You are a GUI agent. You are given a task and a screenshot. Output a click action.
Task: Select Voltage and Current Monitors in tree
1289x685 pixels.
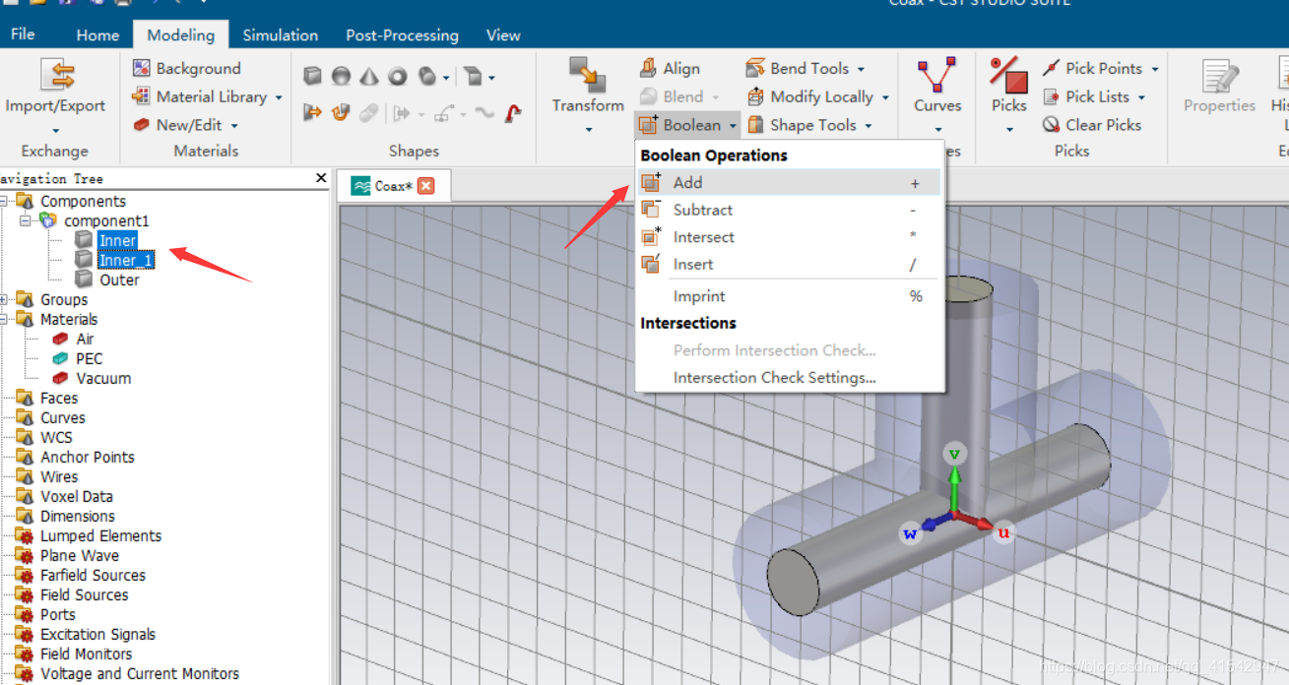139,673
